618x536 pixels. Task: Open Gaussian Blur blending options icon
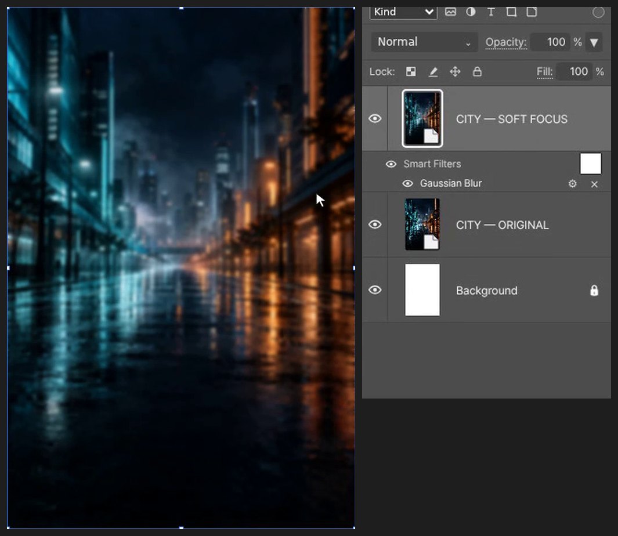(573, 184)
